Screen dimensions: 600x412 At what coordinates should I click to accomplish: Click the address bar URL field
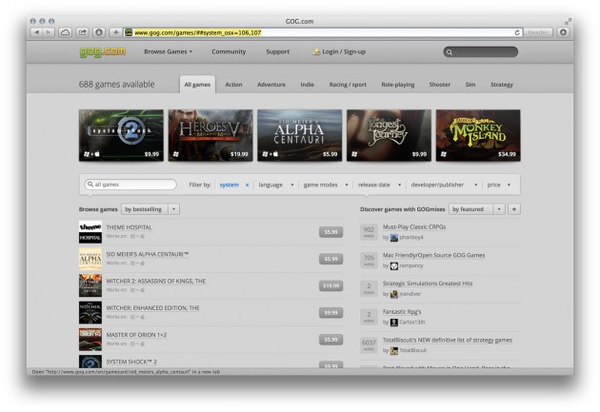point(322,32)
